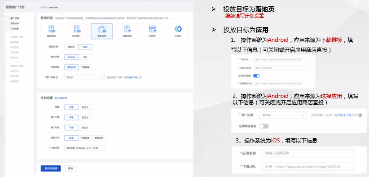Go to 通用设置 in the sidebar

pyautogui.click(x=15, y=81)
